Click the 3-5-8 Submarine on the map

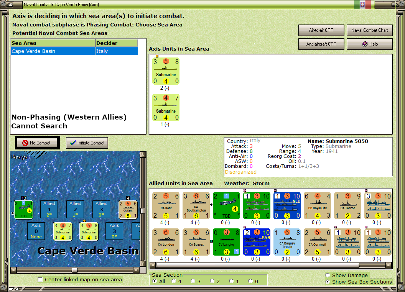pyautogui.click(x=89, y=231)
